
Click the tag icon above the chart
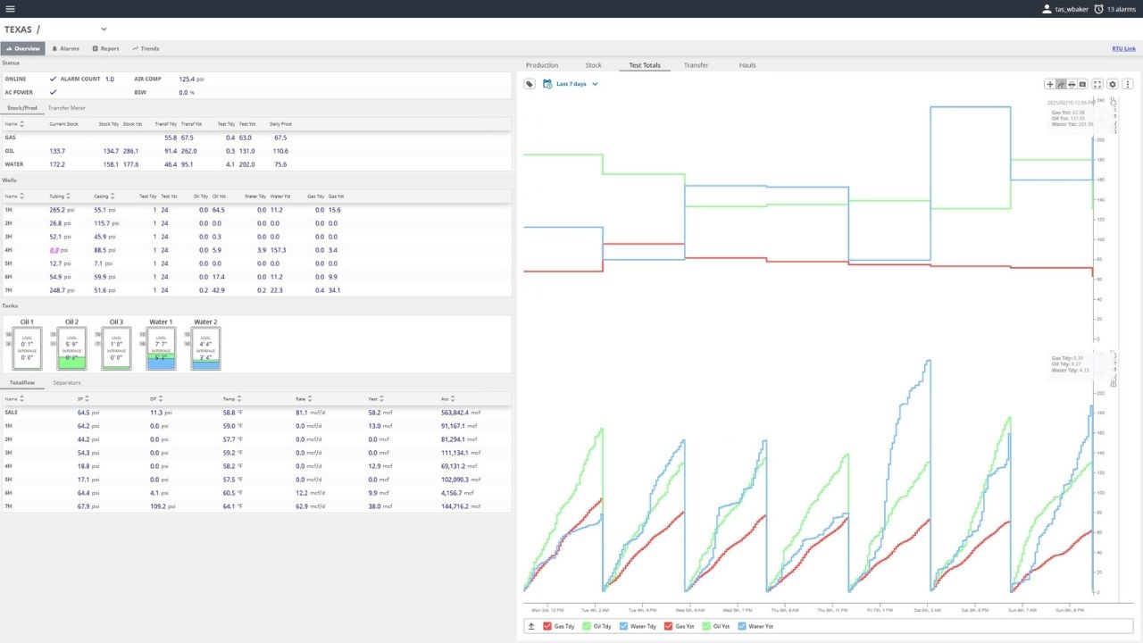click(x=530, y=84)
